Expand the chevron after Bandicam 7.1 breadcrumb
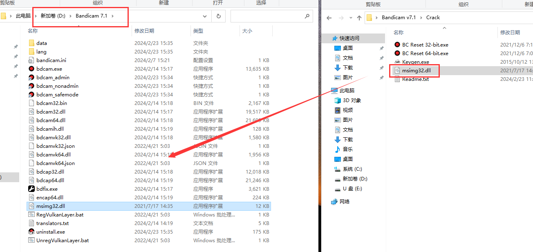Image resolution: width=533 pixels, height=252 pixels. [x=112, y=16]
